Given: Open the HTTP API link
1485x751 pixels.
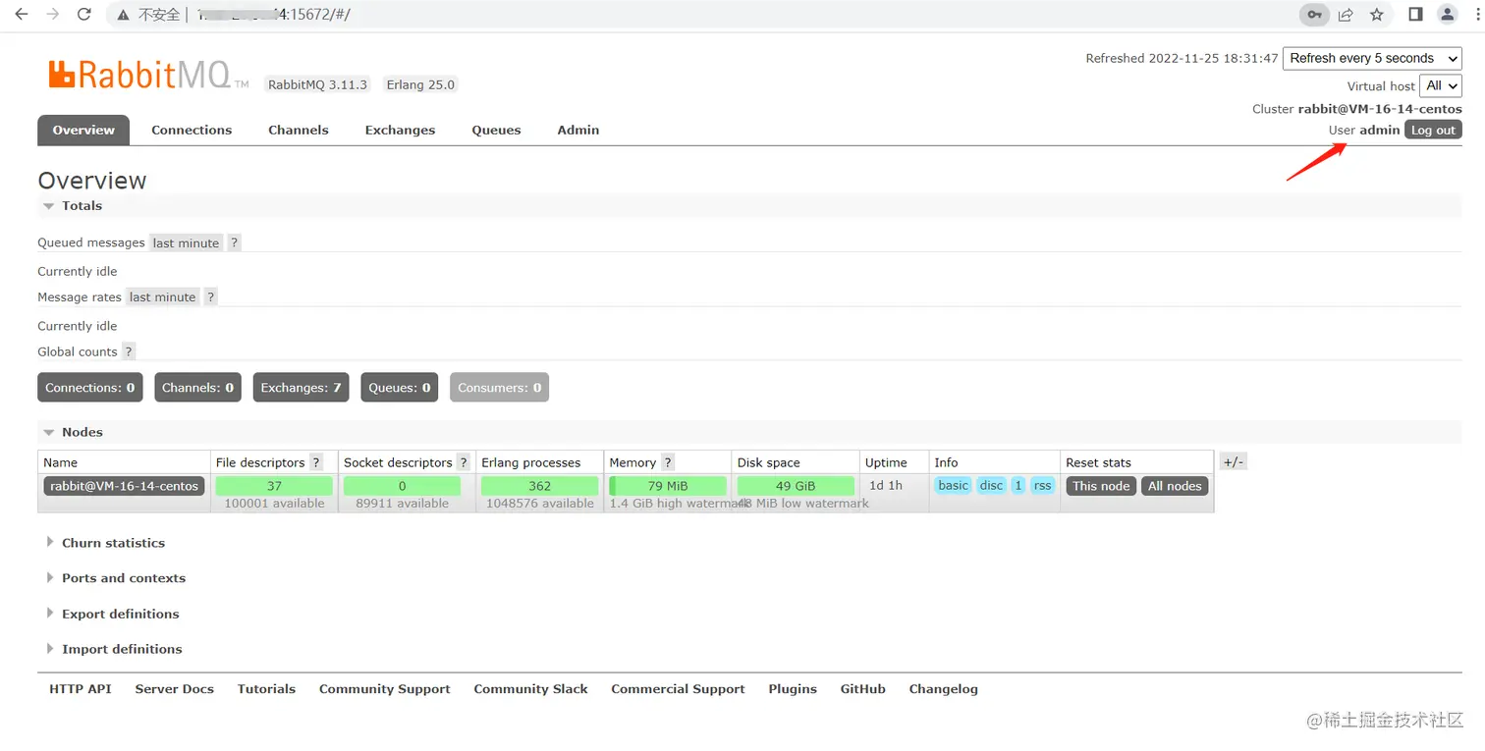Looking at the screenshot, I should coord(81,689).
